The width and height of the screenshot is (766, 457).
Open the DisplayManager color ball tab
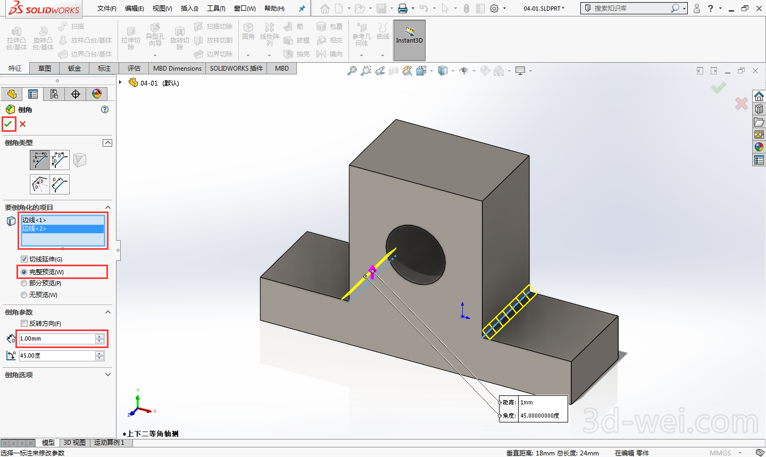pyautogui.click(x=97, y=94)
